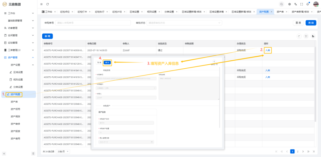The height and width of the screenshot is (157, 321).
Task: Open notifications bell icon
Action: [307, 4]
